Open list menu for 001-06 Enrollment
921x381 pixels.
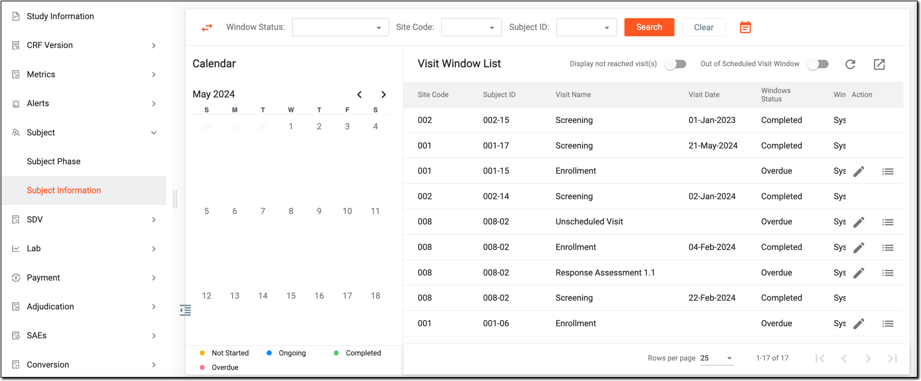(x=888, y=324)
